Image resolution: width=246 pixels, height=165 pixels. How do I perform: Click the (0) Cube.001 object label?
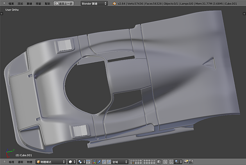[x=24, y=155]
